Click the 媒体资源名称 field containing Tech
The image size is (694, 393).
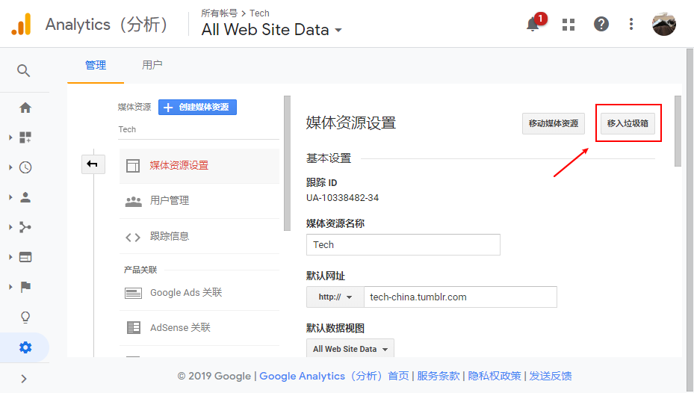pos(403,245)
